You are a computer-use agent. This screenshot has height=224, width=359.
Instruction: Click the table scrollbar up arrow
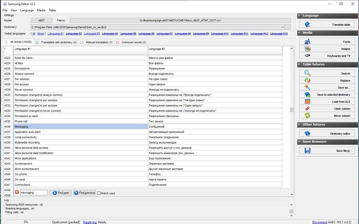[292, 49]
